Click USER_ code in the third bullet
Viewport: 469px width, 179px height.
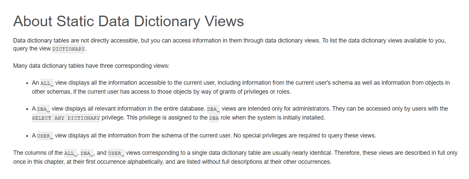(45, 136)
